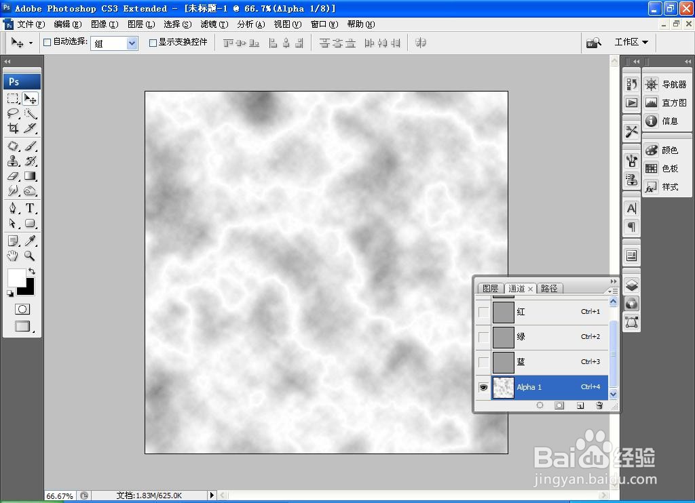Select the Zoom tool

tap(30, 256)
